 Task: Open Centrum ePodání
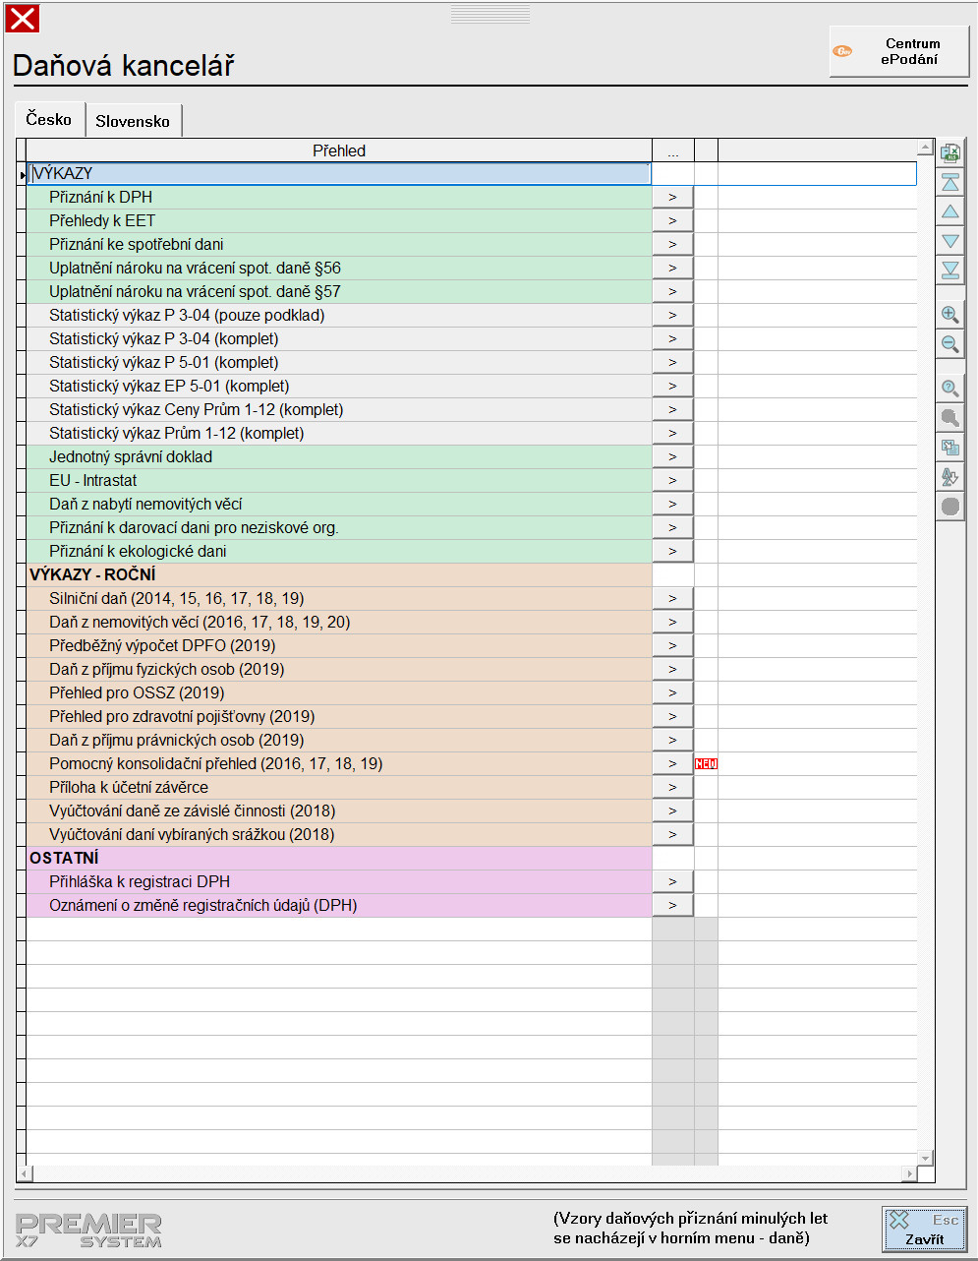(898, 51)
